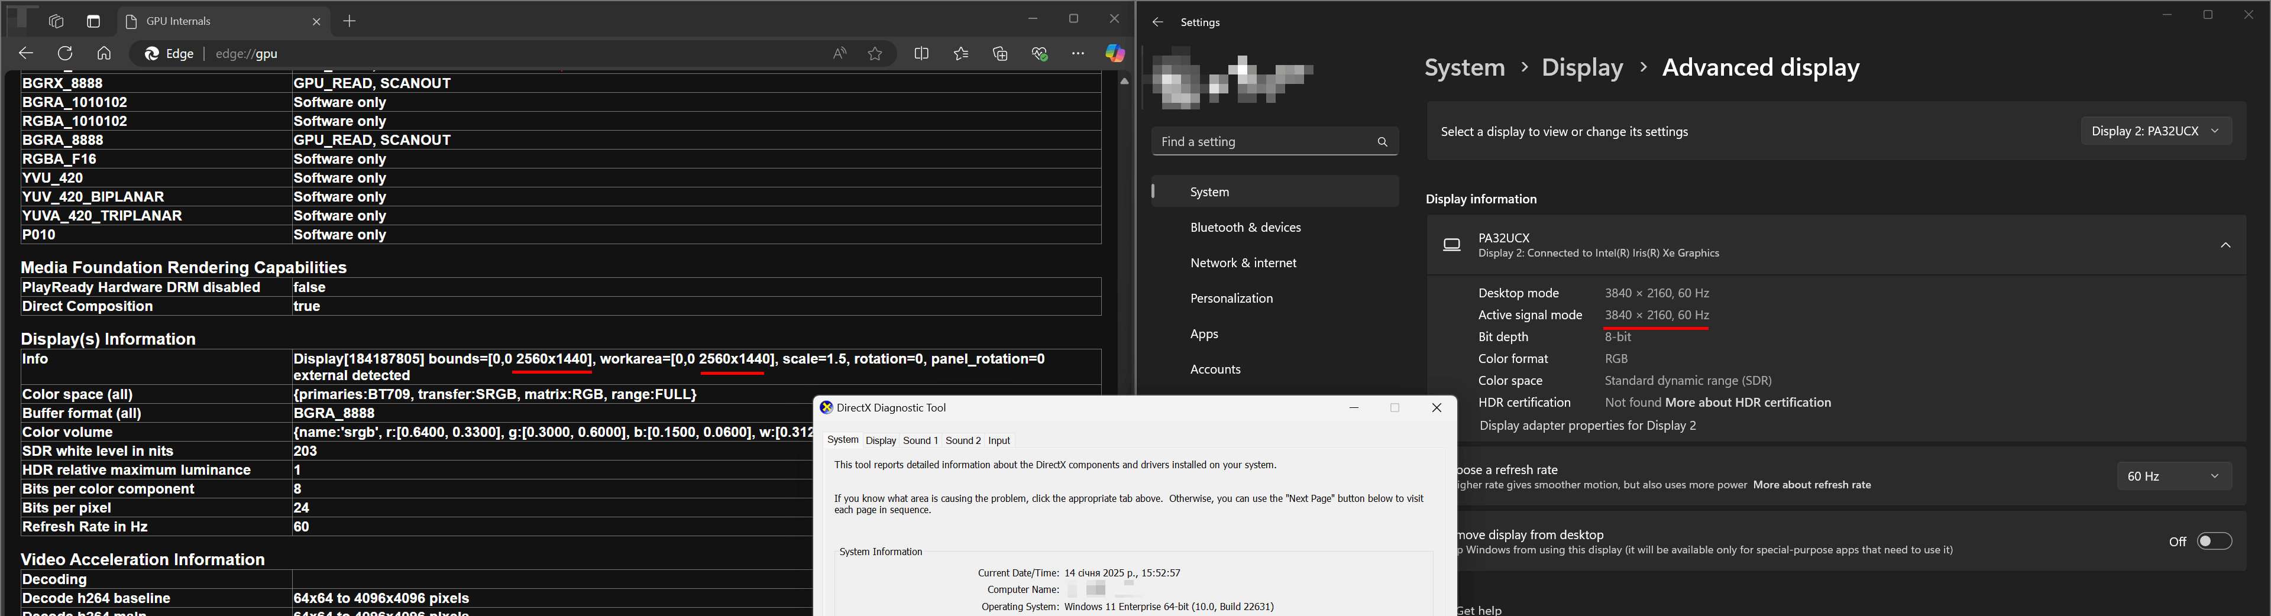Screen dimensions: 2271x616
Task: Open Display adapter properties for Display 2
Action: click(1588, 426)
